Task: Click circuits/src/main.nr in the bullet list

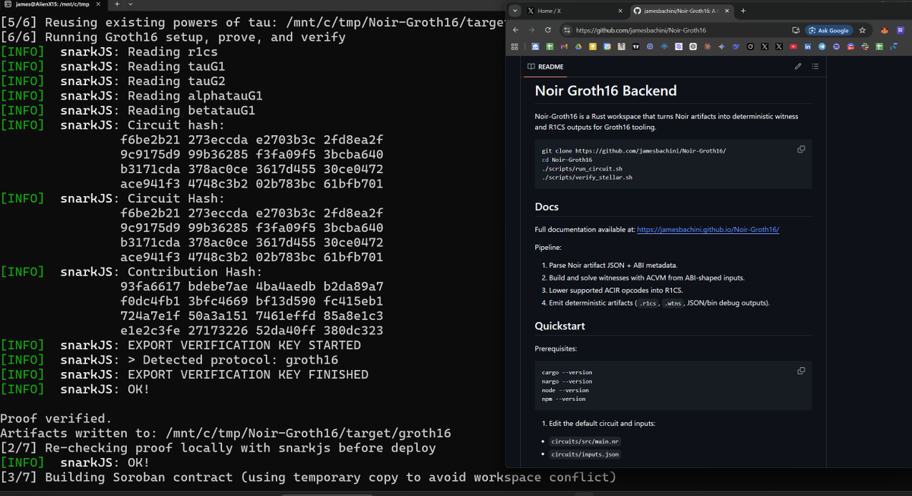Action: click(584, 441)
